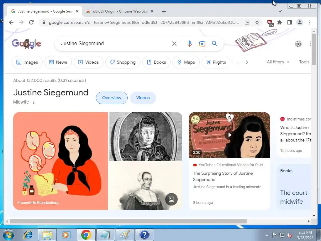Open the Indiatimes Who is Justine Siegemund article

coord(295,134)
